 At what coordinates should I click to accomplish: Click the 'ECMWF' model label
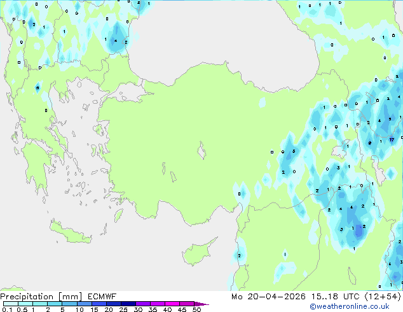[102, 297]
